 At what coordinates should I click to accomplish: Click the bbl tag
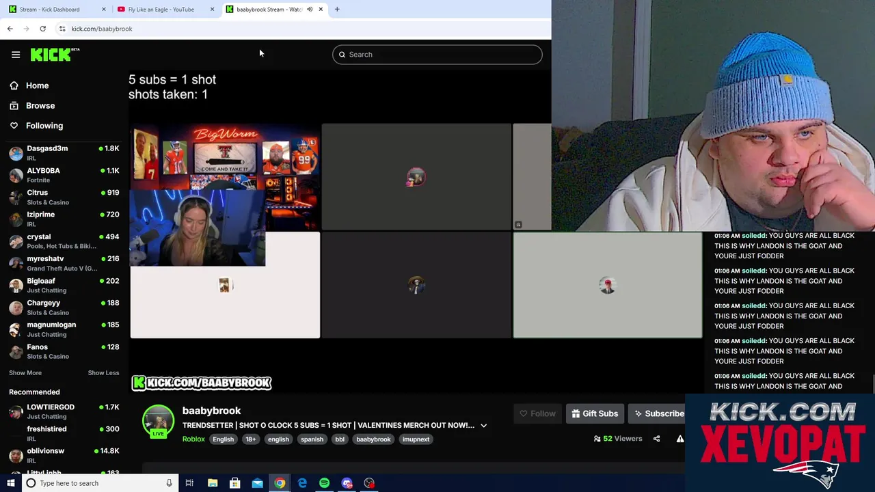[x=340, y=439]
